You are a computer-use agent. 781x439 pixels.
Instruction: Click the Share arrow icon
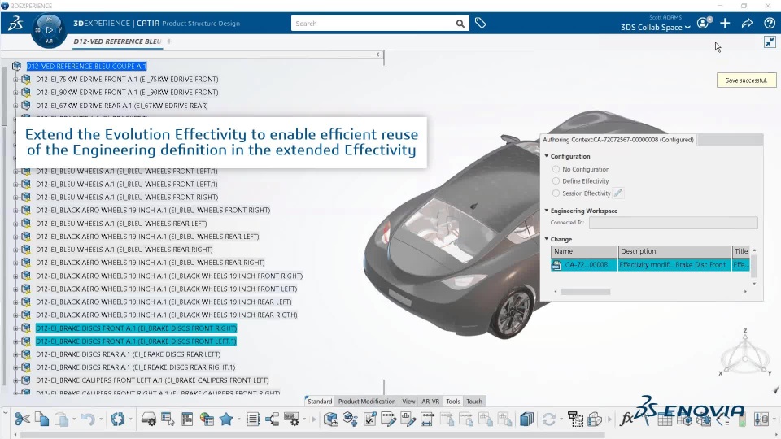(x=747, y=23)
